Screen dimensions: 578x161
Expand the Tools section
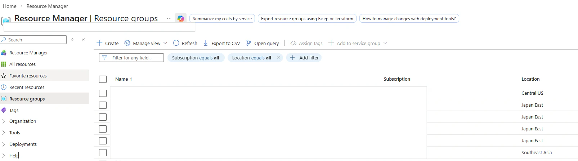click(4, 133)
